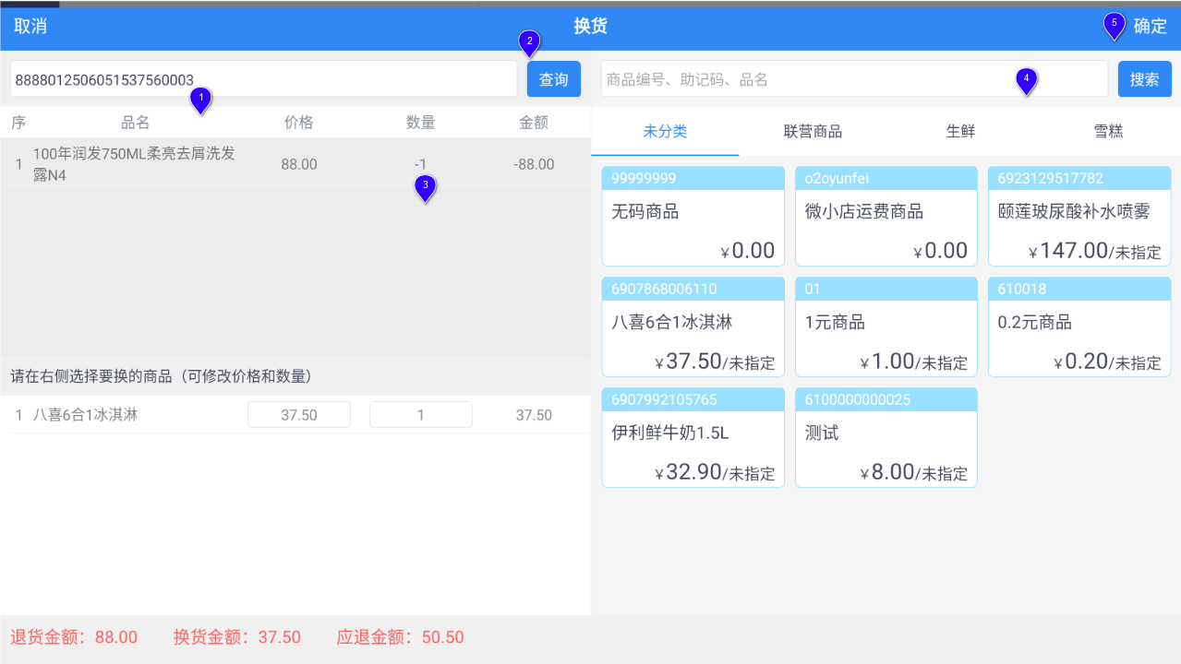Select the 100年润发 shampoo return row
The height and width of the screenshot is (664, 1181).
click(x=295, y=164)
